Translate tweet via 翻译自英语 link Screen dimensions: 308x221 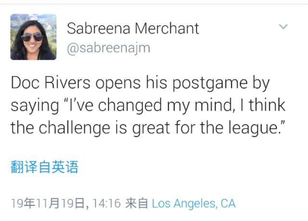[45, 167]
